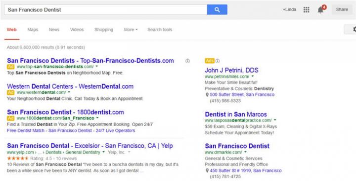Click the Share button
356x181 pixels.
[342, 9]
